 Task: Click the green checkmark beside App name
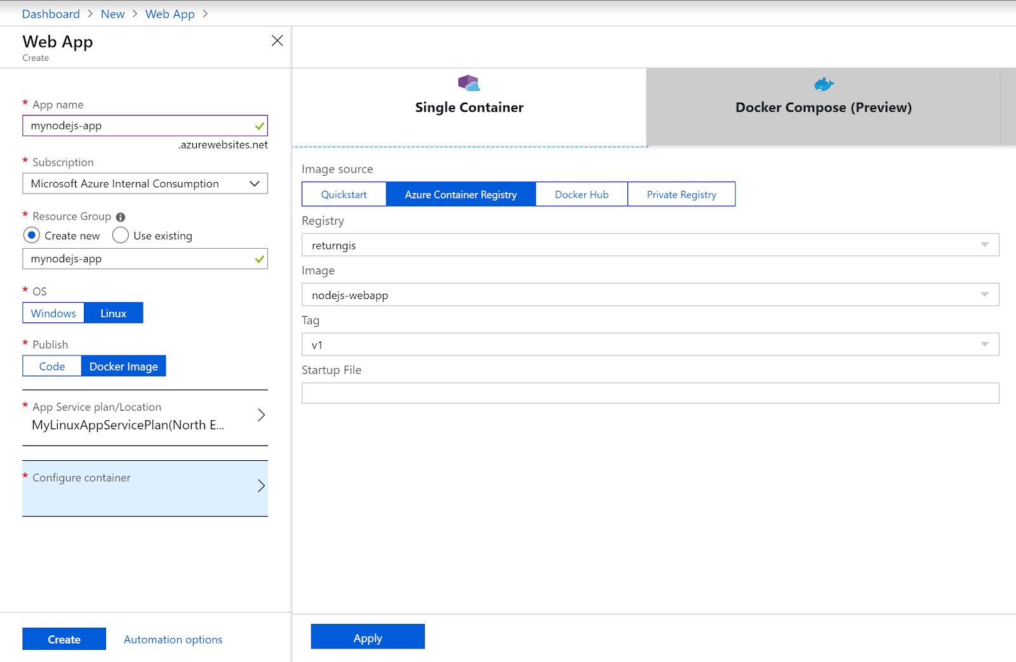(260, 126)
